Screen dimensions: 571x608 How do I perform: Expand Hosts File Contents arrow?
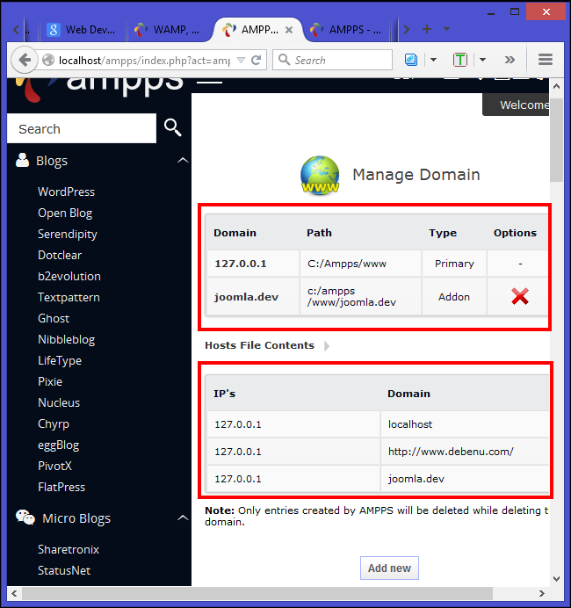327,345
